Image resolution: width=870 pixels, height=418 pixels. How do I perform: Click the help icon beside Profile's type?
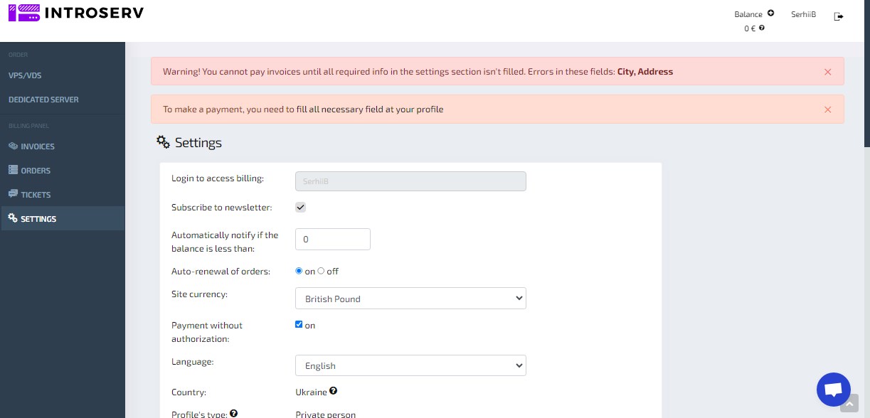pyautogui.click(x=233, y=413)
